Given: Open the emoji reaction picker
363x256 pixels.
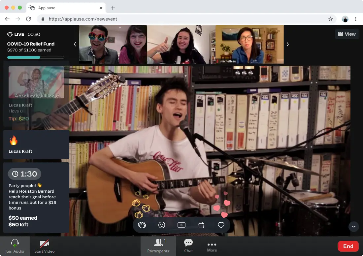Looking at the screenshot, I should tap(162, 225).
